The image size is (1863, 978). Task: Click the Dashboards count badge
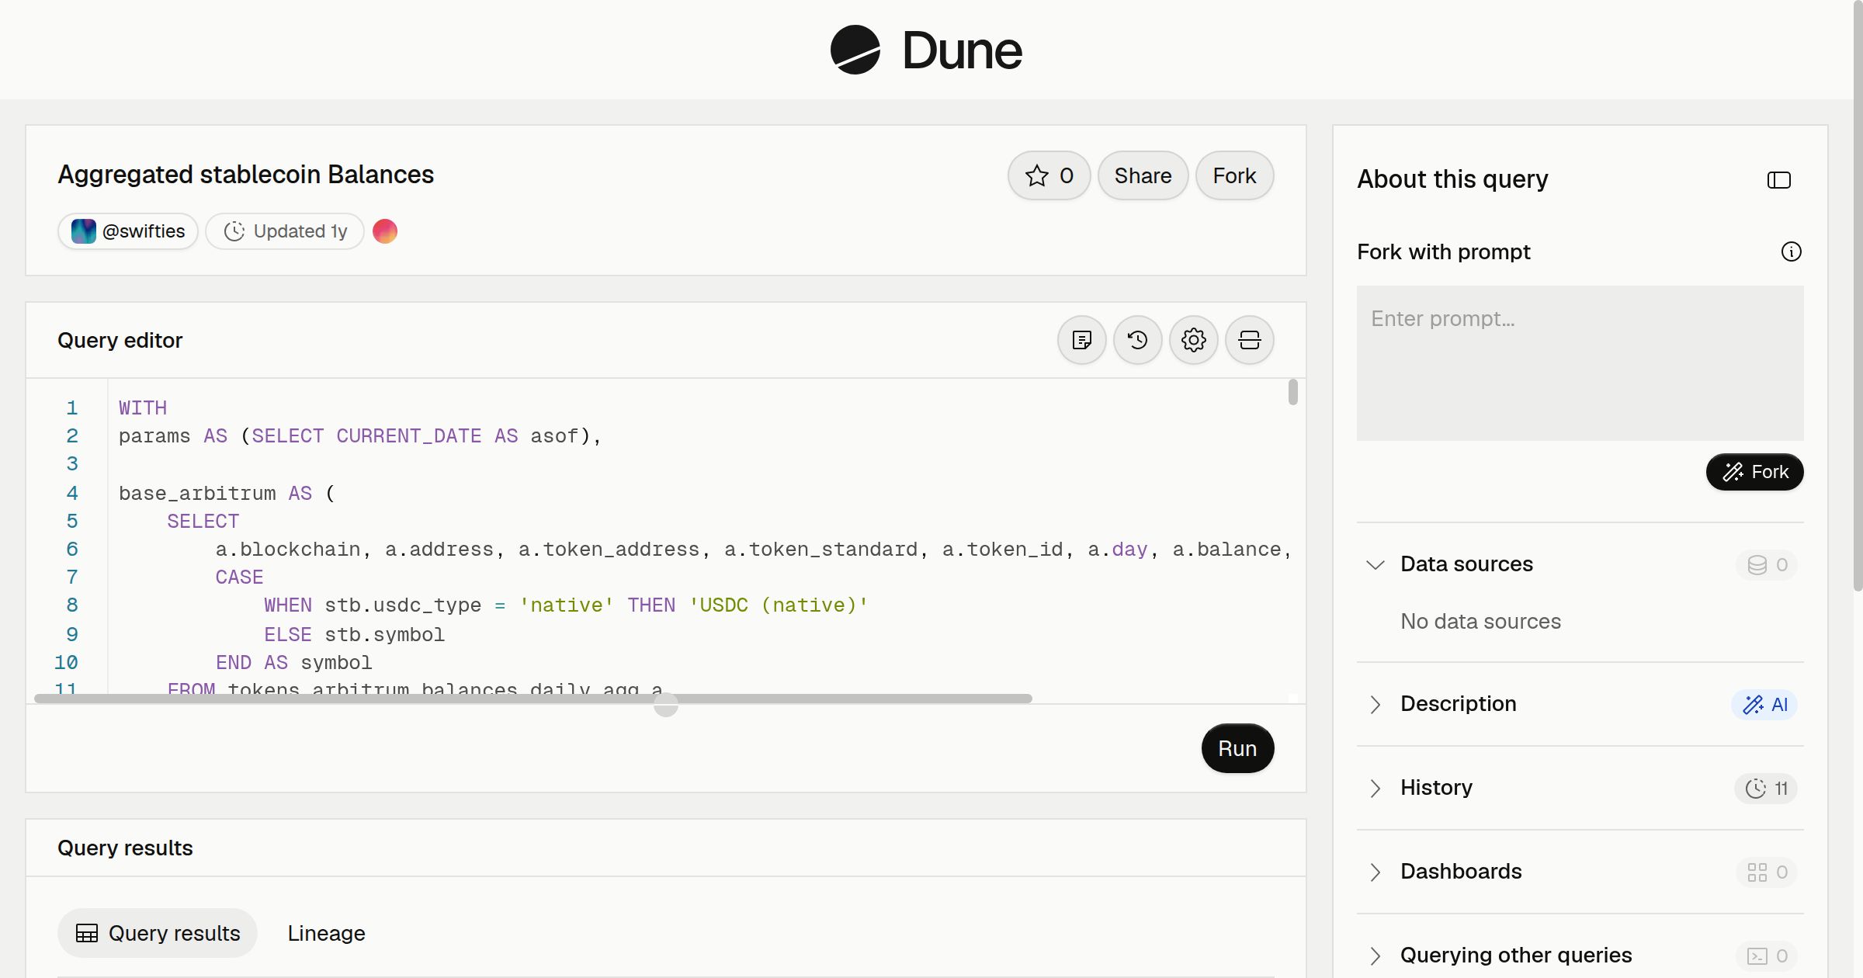1767,872
